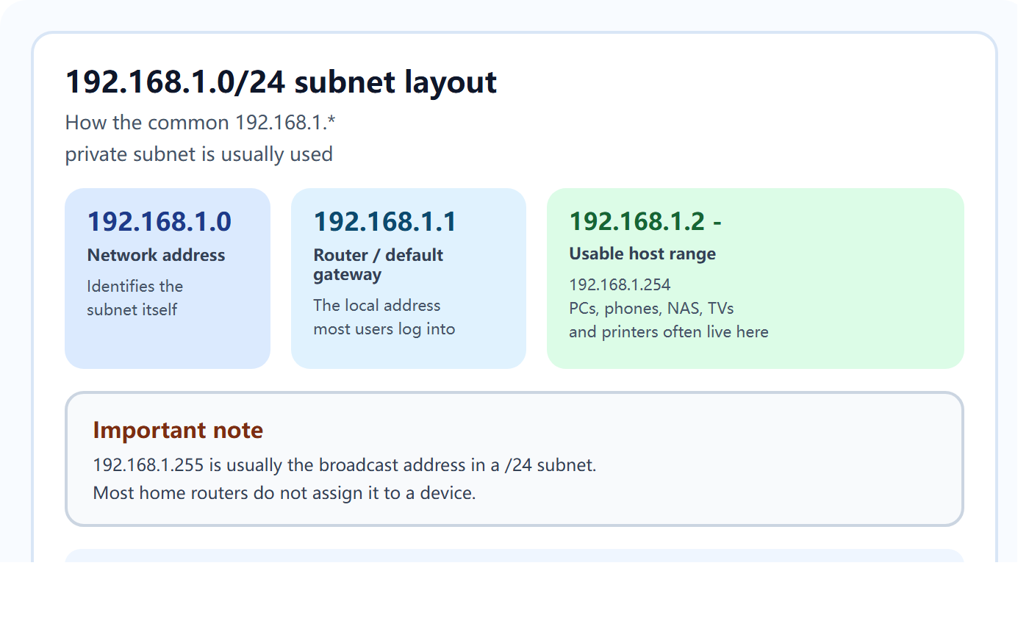The image size is (1029, 632).
Task: Click the 'Network address' label
Action: (x=157, y=255)
